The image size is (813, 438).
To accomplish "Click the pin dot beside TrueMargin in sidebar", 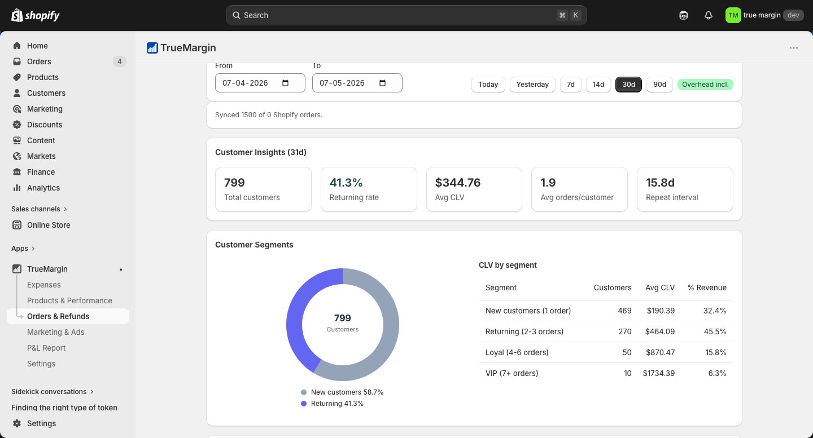I will point(121,269).
